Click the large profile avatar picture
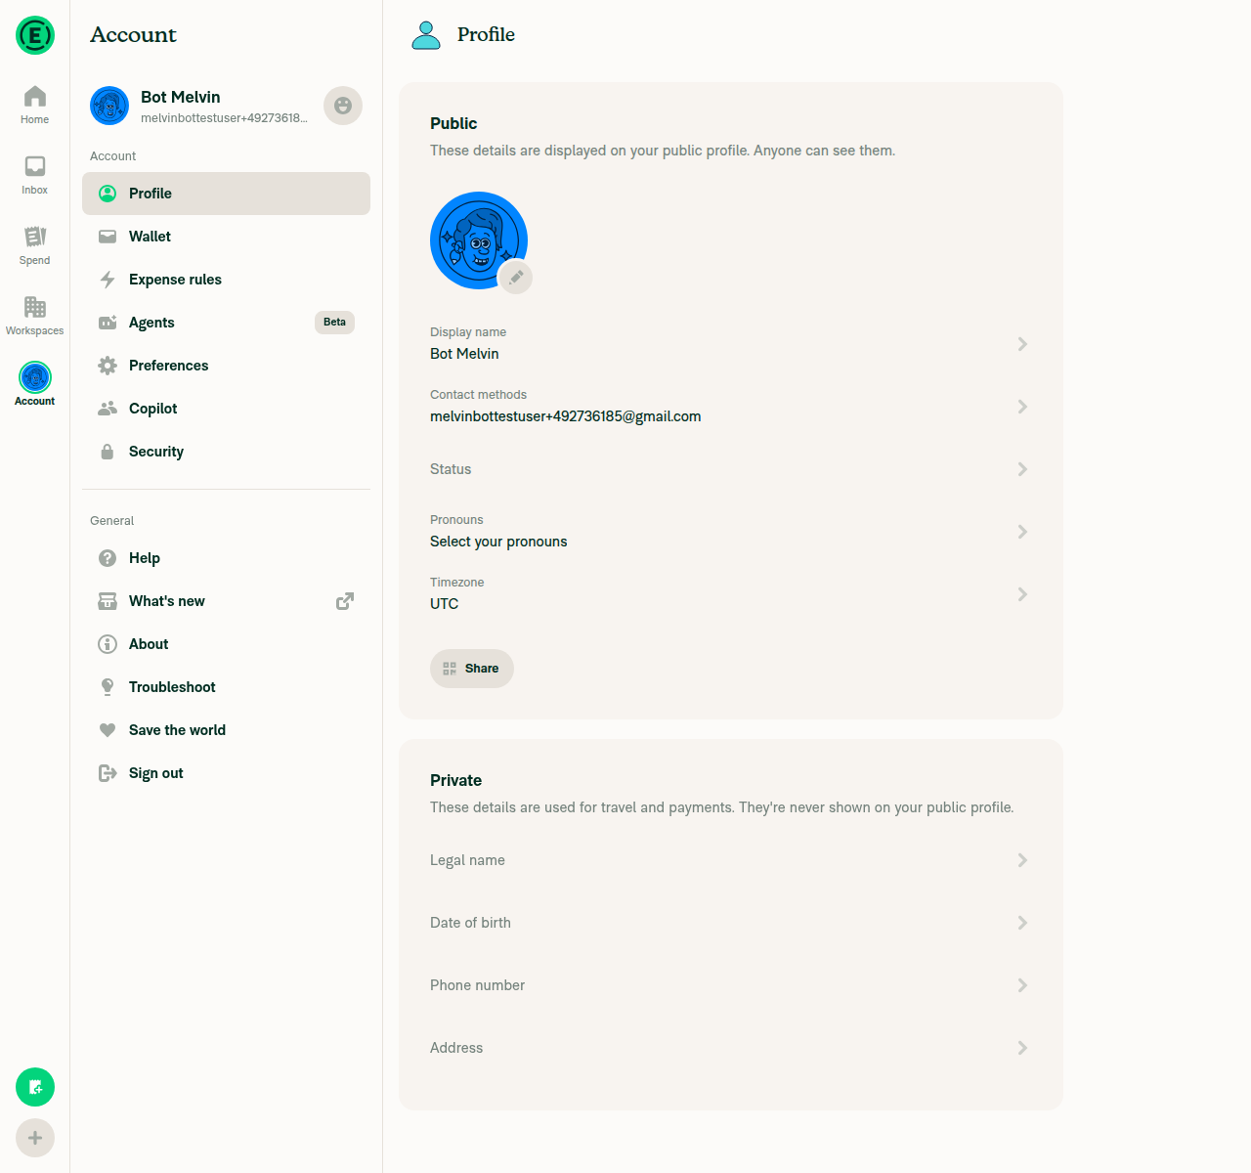The height and width of the screenshot is (1173, 1251). 479,240
